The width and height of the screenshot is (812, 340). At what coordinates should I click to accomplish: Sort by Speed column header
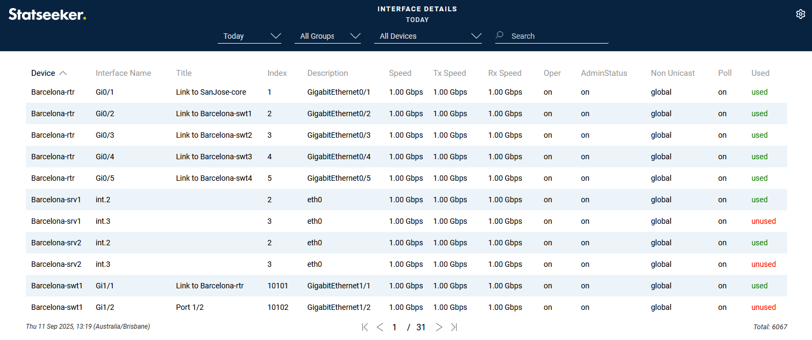click(400, 73)
